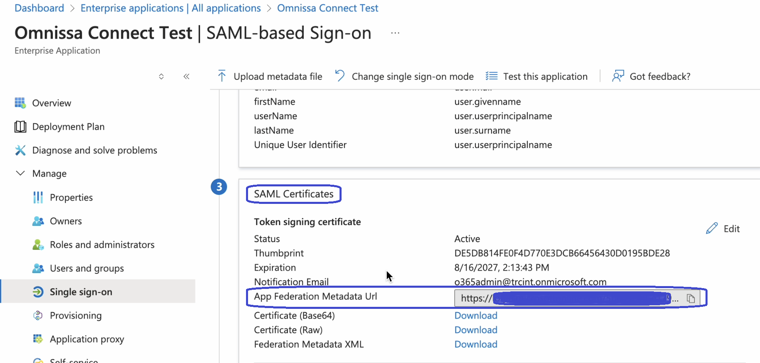Open Users and groups
This screenshot has width=760, height=363.
(87, 268)
